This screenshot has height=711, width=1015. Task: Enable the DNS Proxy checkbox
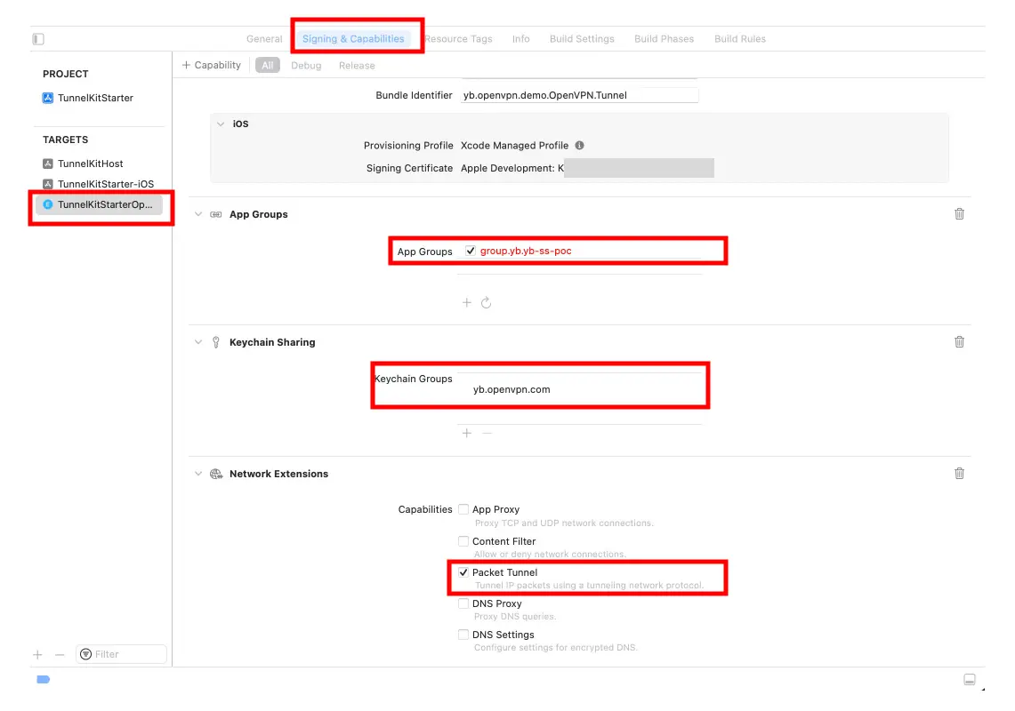[463, 604]
